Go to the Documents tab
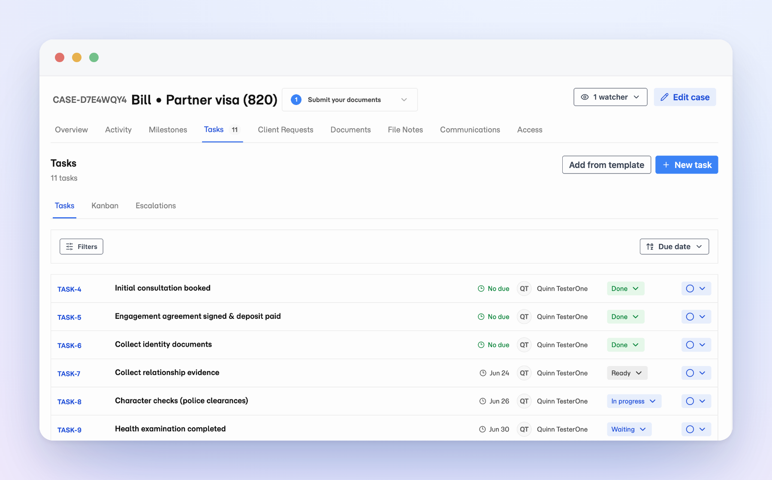 pos(350,130)
